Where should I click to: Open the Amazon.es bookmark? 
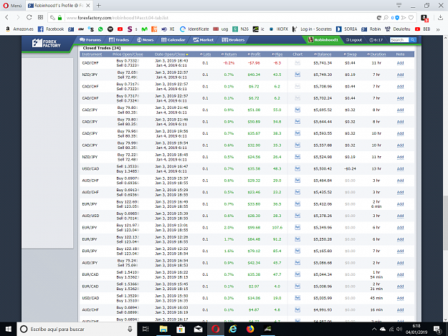coord(20,29)
